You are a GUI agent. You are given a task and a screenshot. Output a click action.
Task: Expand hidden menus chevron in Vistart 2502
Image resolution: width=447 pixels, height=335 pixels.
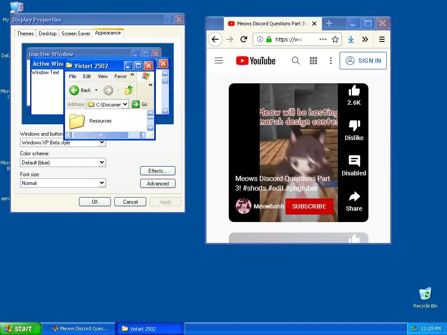coord(132,75)
